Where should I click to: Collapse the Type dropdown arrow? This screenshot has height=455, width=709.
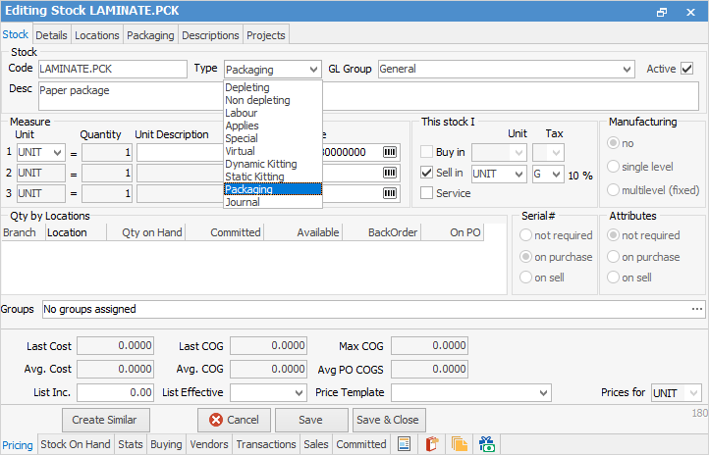click(x=313, y=70)
